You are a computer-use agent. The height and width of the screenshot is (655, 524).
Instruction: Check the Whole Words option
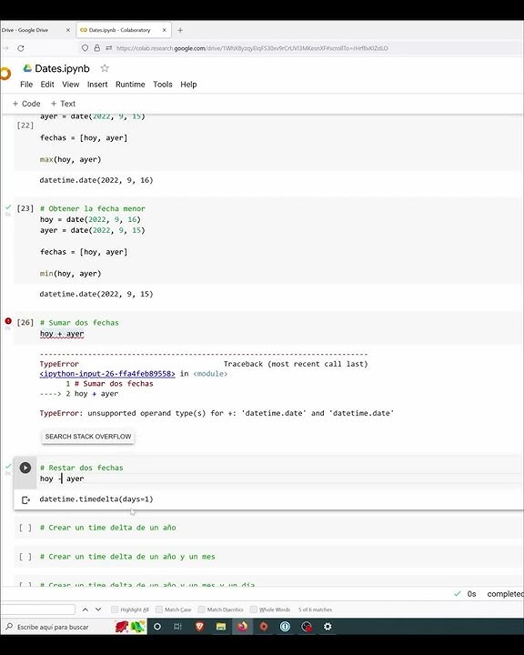pos(253,610)
